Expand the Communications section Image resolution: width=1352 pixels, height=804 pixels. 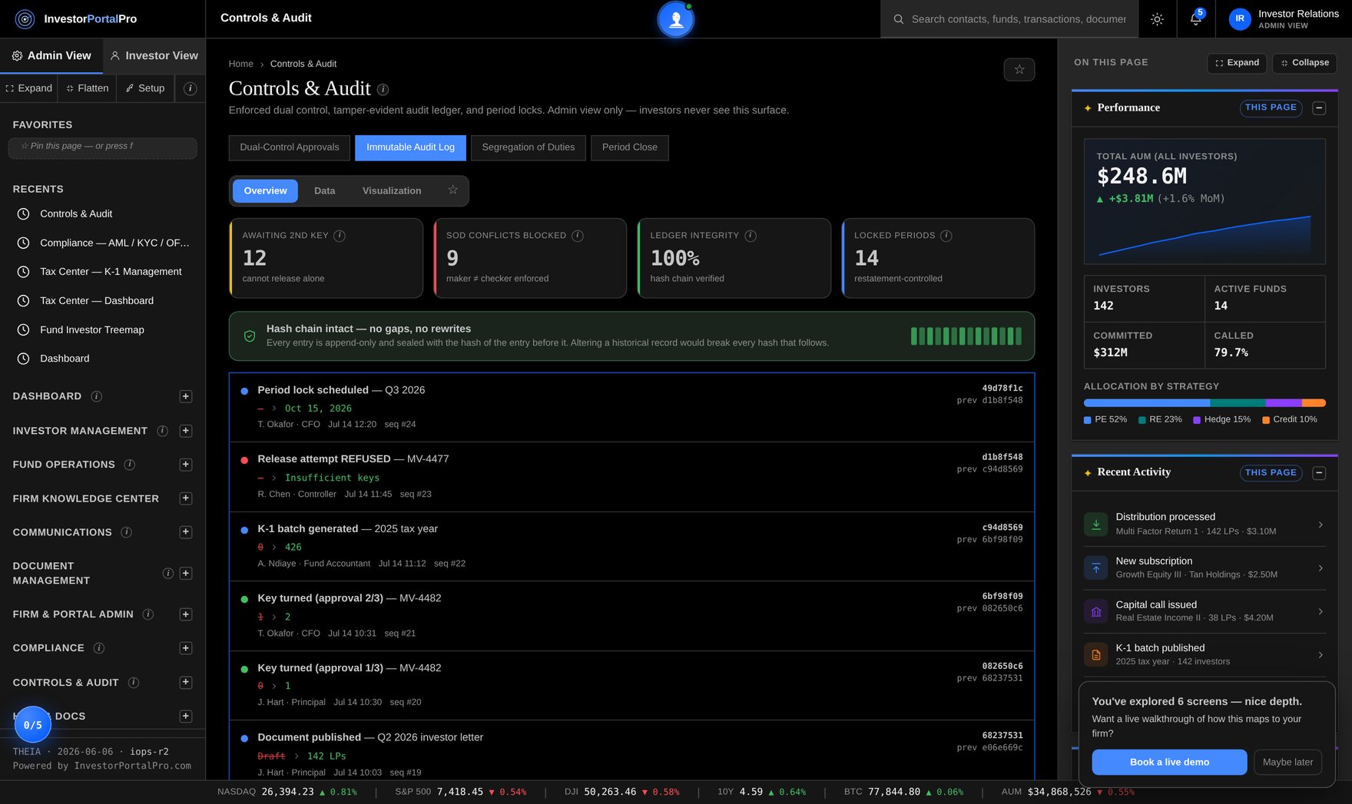coord(186,532)
